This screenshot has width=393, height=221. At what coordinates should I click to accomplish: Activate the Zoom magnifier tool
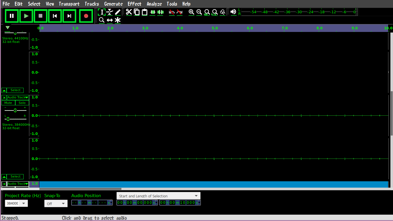coord(102,20)
